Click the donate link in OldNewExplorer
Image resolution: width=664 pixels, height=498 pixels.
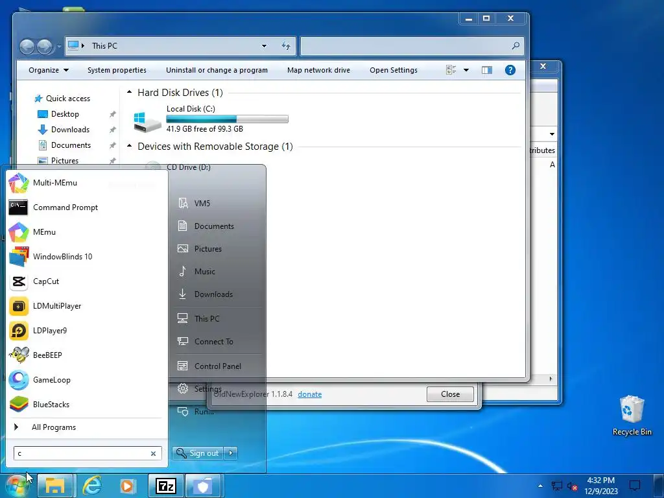tap(309, 394)
